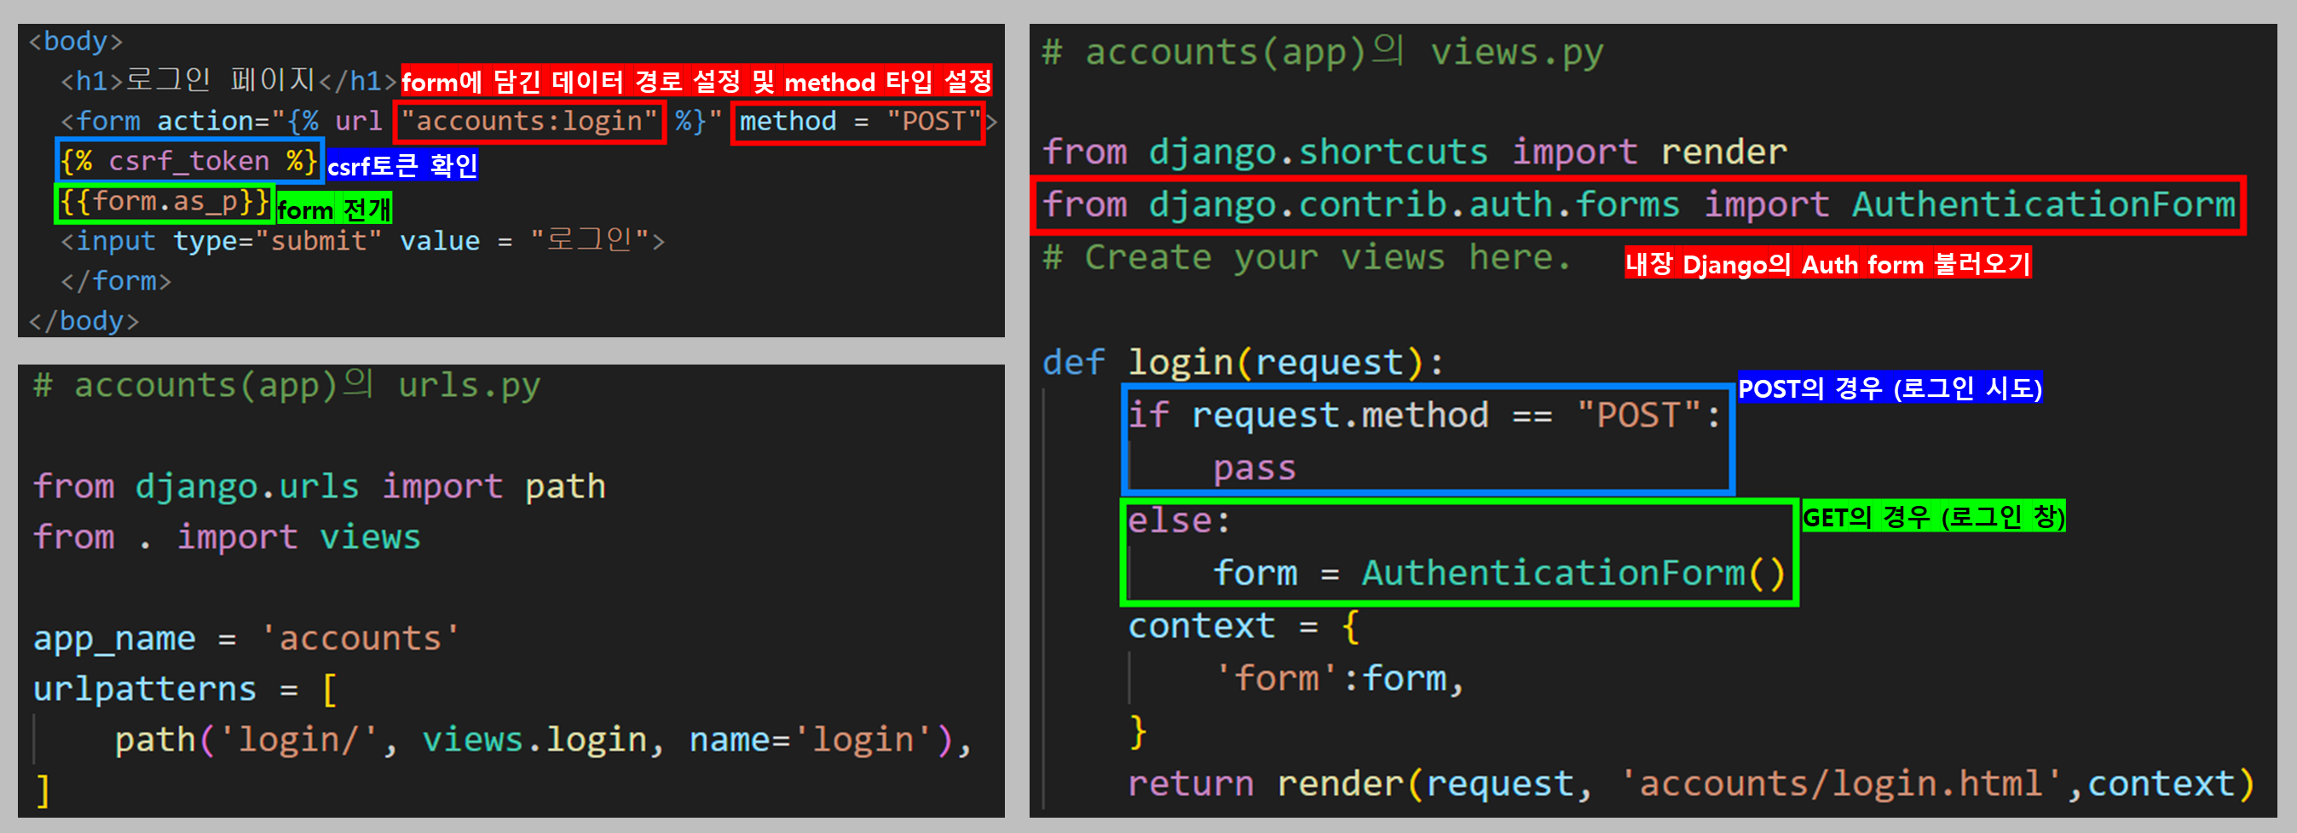Image resolution: width=2297 pixels, height=833 pixels.
Task: Click the 'def login(request):' line
Action: pos(1243,363)
